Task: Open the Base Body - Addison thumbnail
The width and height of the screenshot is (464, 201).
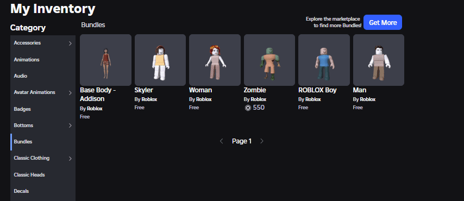Action: click(x=105, y=60)
